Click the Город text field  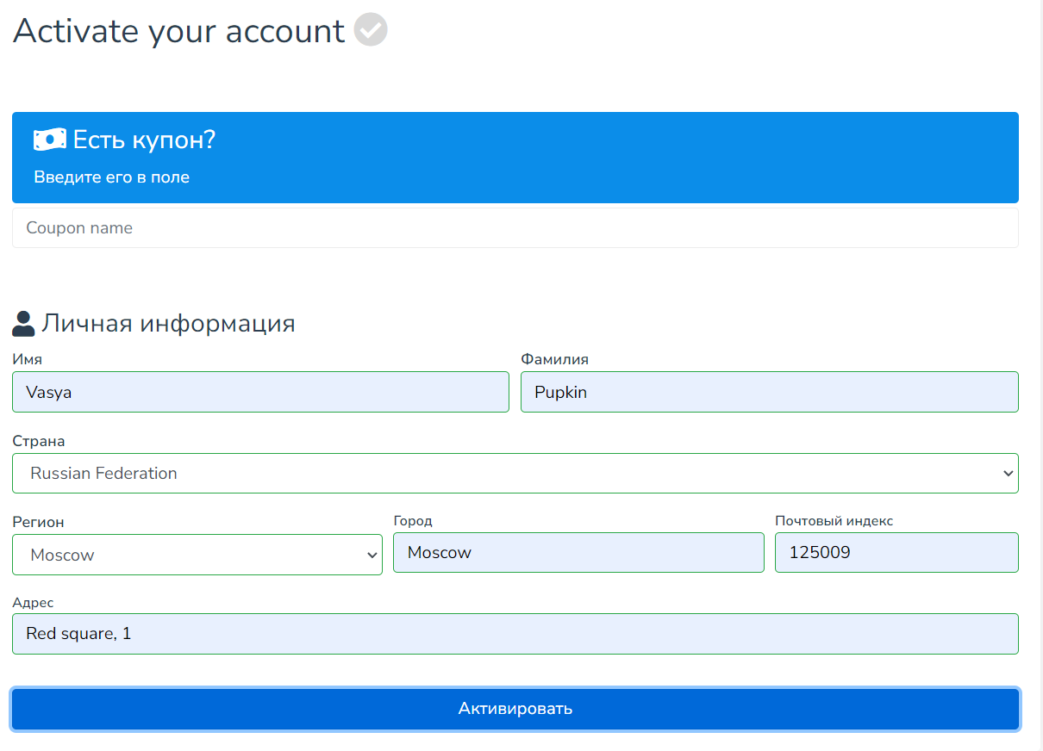[x=578, y=553]
